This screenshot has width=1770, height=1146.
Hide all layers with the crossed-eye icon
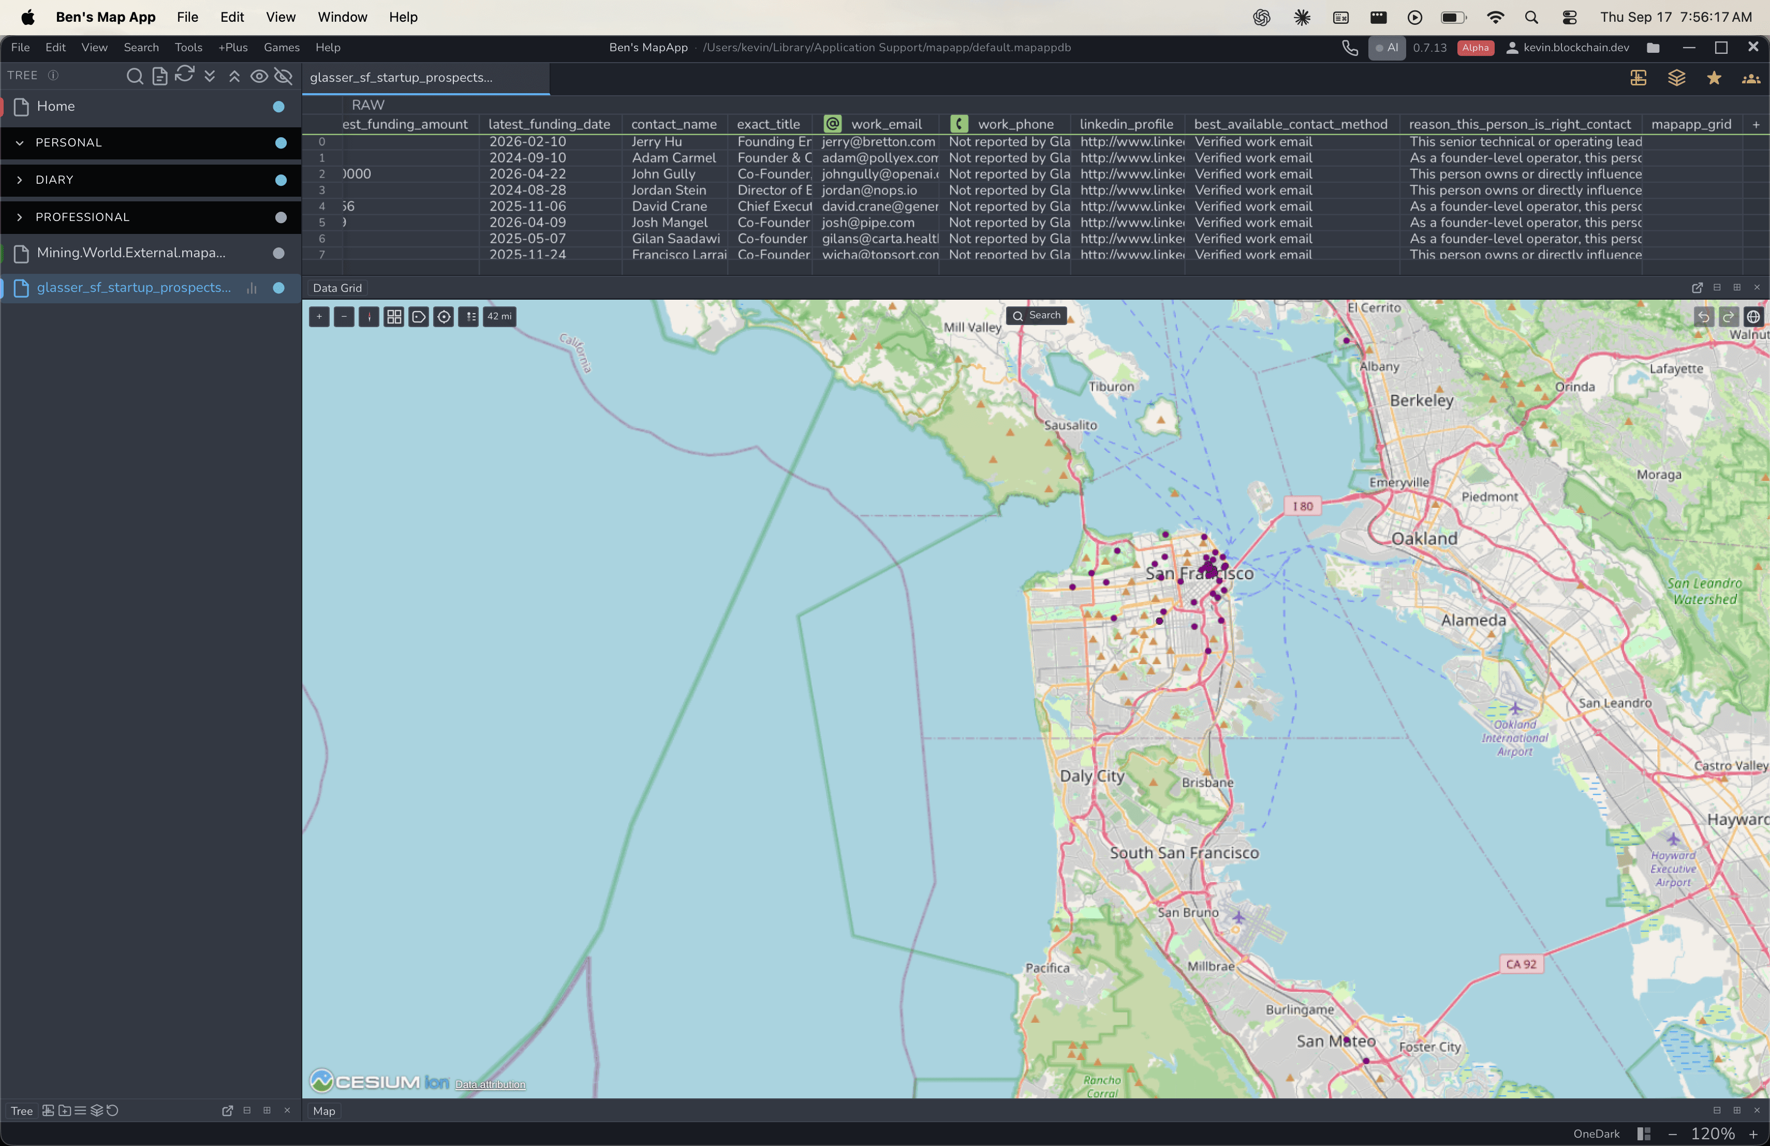coord(283,76)
